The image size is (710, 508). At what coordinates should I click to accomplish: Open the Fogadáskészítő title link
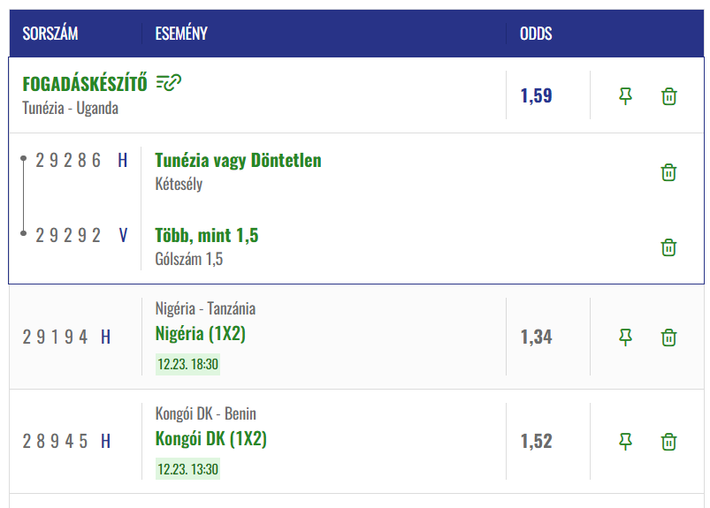85,85
